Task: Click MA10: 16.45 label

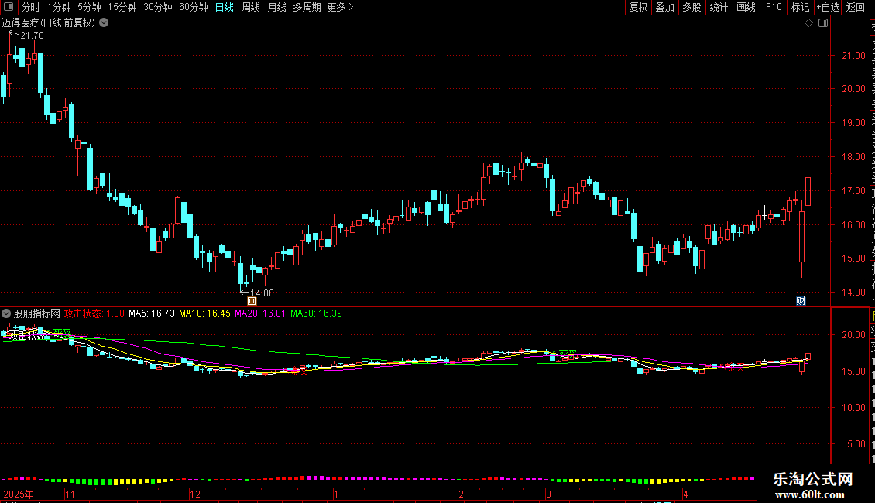Action: 204,313
